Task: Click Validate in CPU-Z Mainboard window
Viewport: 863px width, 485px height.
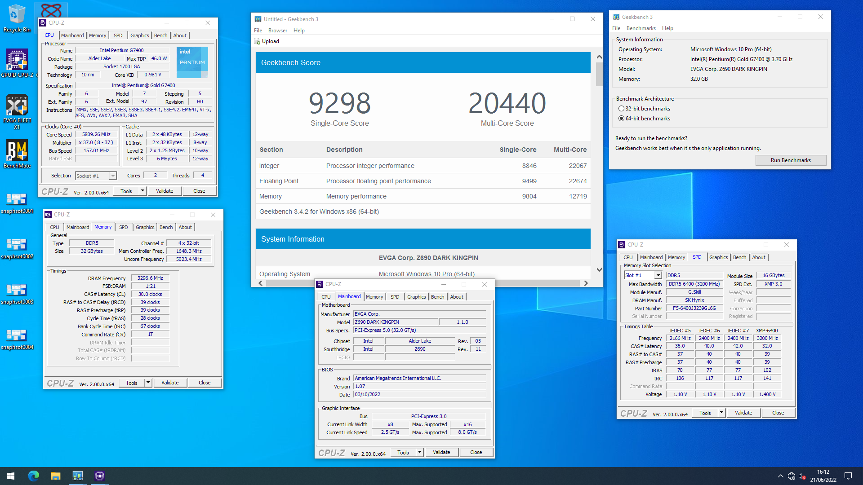Action: point(441,452)
